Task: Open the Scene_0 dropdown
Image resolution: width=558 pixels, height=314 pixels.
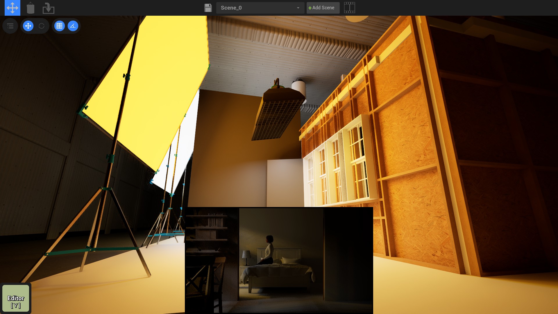Action: 260,8
